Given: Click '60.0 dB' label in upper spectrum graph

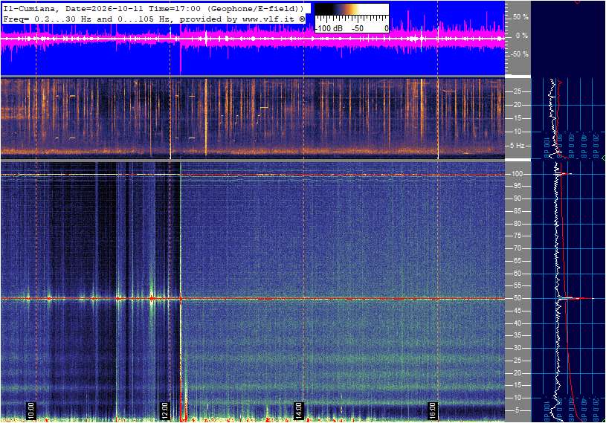Looking at the screenshot, I should click(572, 146).
